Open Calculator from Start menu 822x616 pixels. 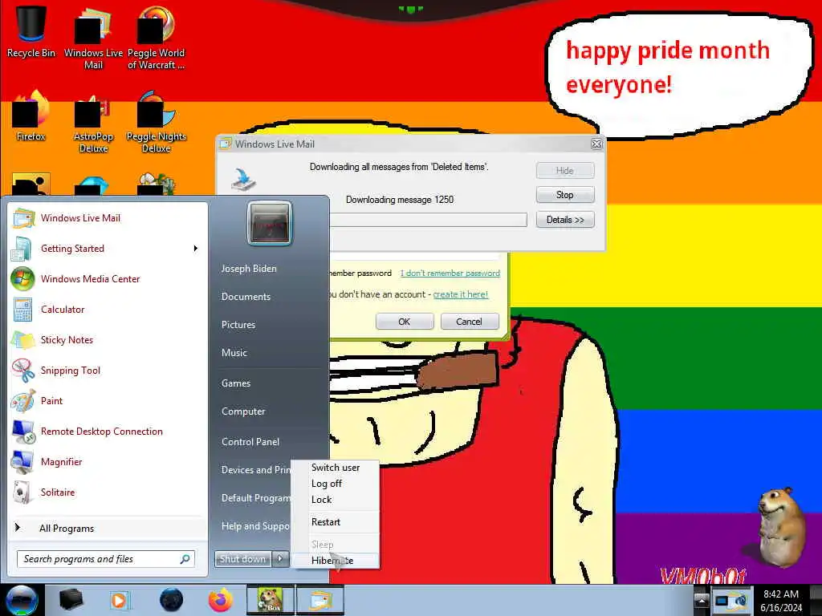click(x=108, y=309)
